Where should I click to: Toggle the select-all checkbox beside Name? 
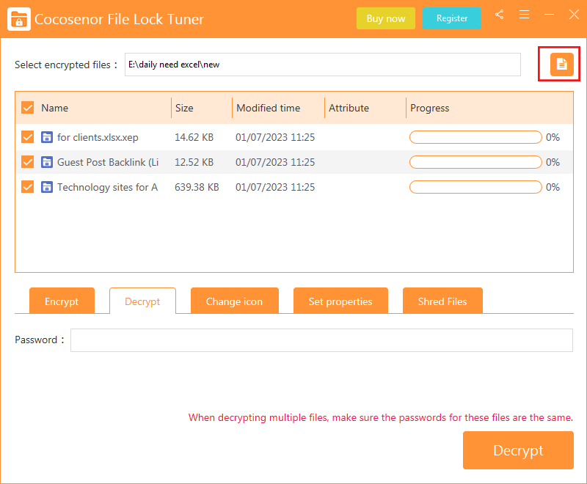(28, 108)
